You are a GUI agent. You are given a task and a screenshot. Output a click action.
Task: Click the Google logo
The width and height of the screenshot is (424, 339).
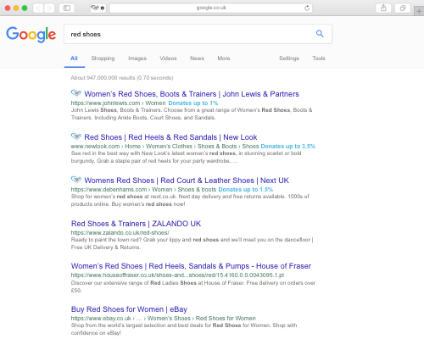pos(31,34)
